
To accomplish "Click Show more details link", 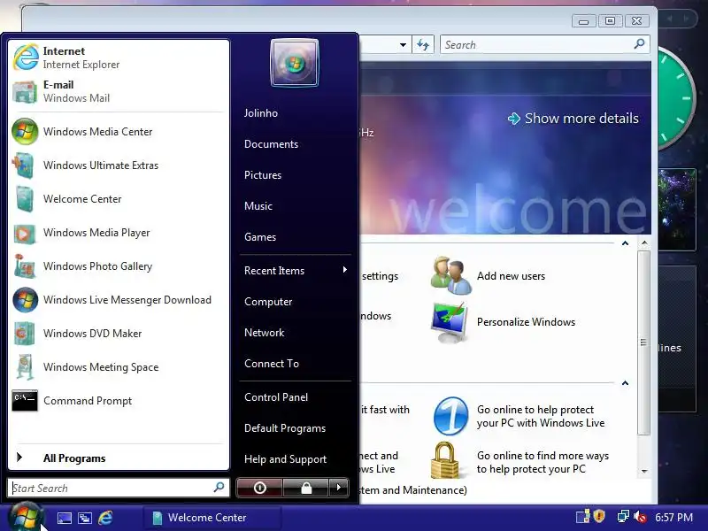I will point(573,119).
